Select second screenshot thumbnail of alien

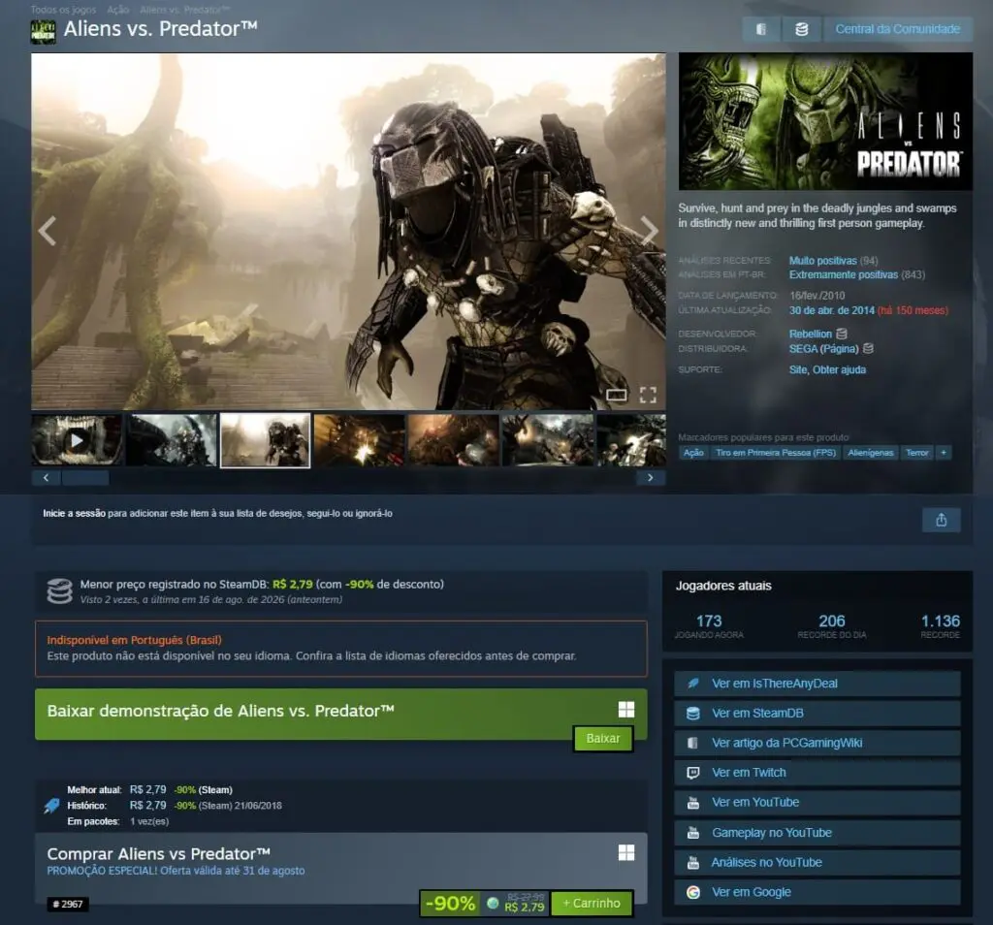pos(171,440)
